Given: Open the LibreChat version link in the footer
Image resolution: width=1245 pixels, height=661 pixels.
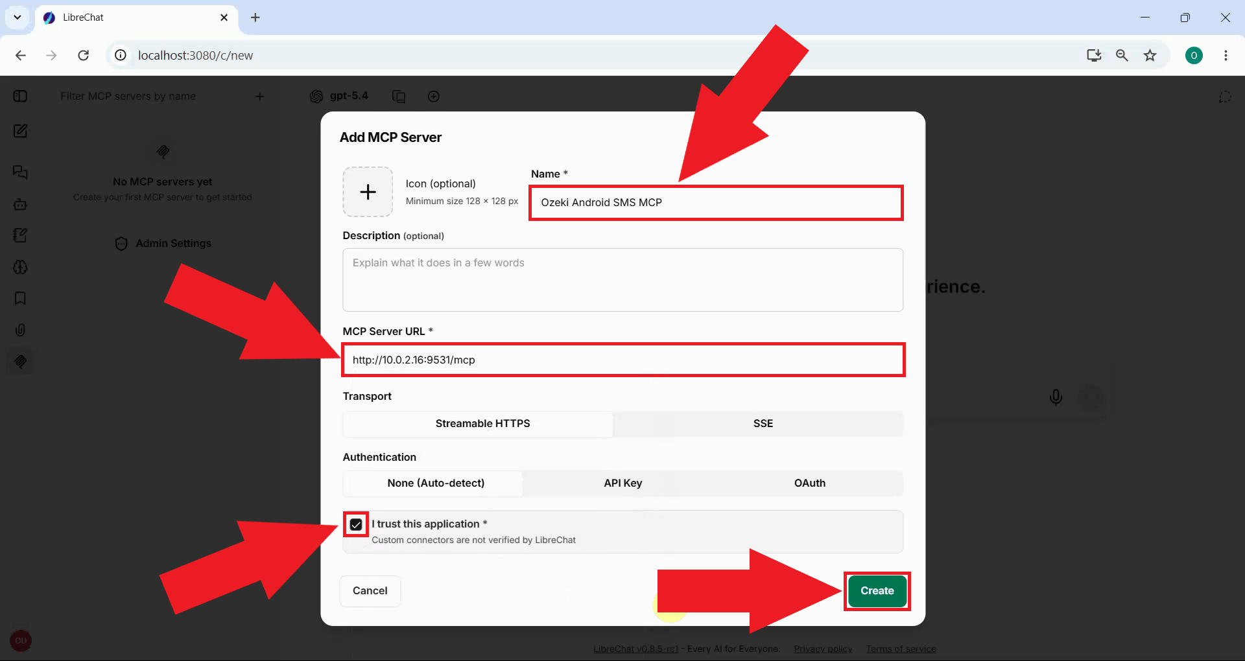Looking at the screenshot, I should [635, 649].
